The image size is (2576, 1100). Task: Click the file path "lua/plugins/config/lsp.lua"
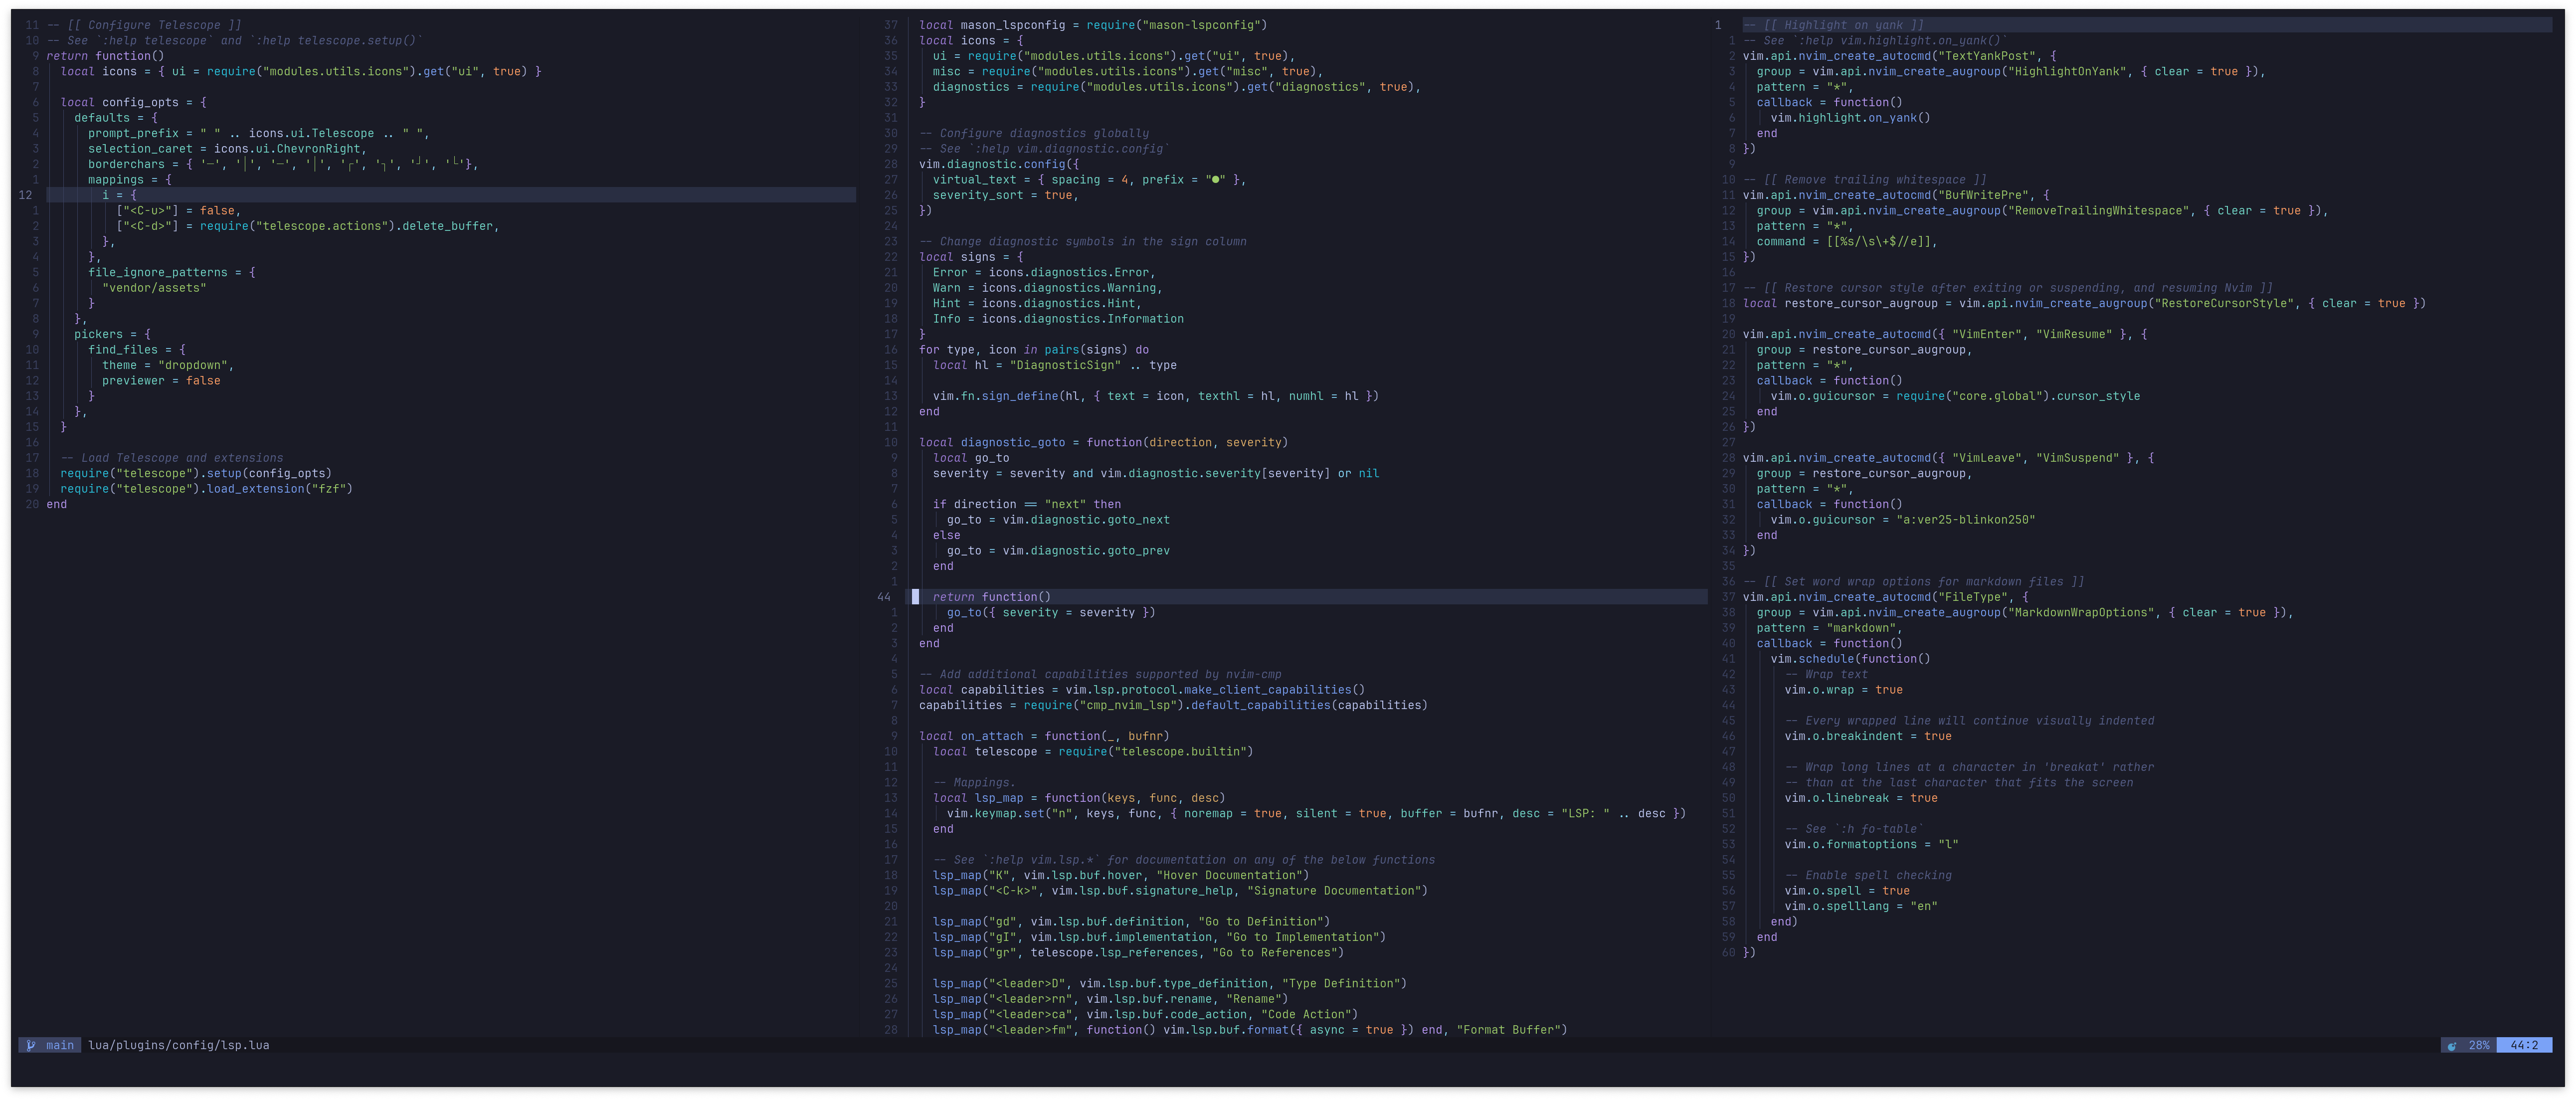tap(179, 1045)
